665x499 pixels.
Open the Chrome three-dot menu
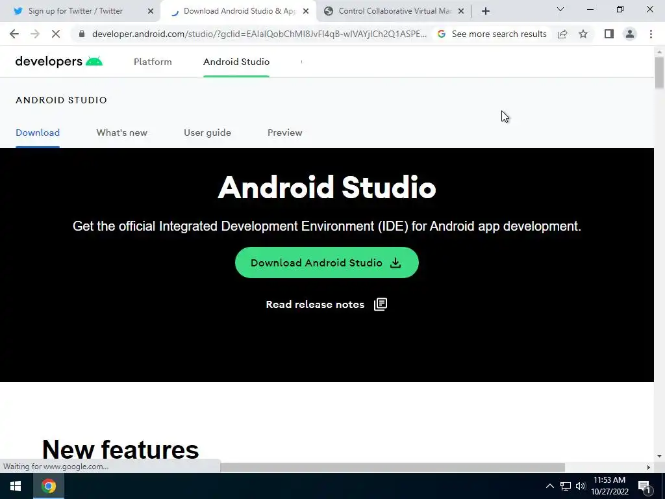[x=651, y=34]
